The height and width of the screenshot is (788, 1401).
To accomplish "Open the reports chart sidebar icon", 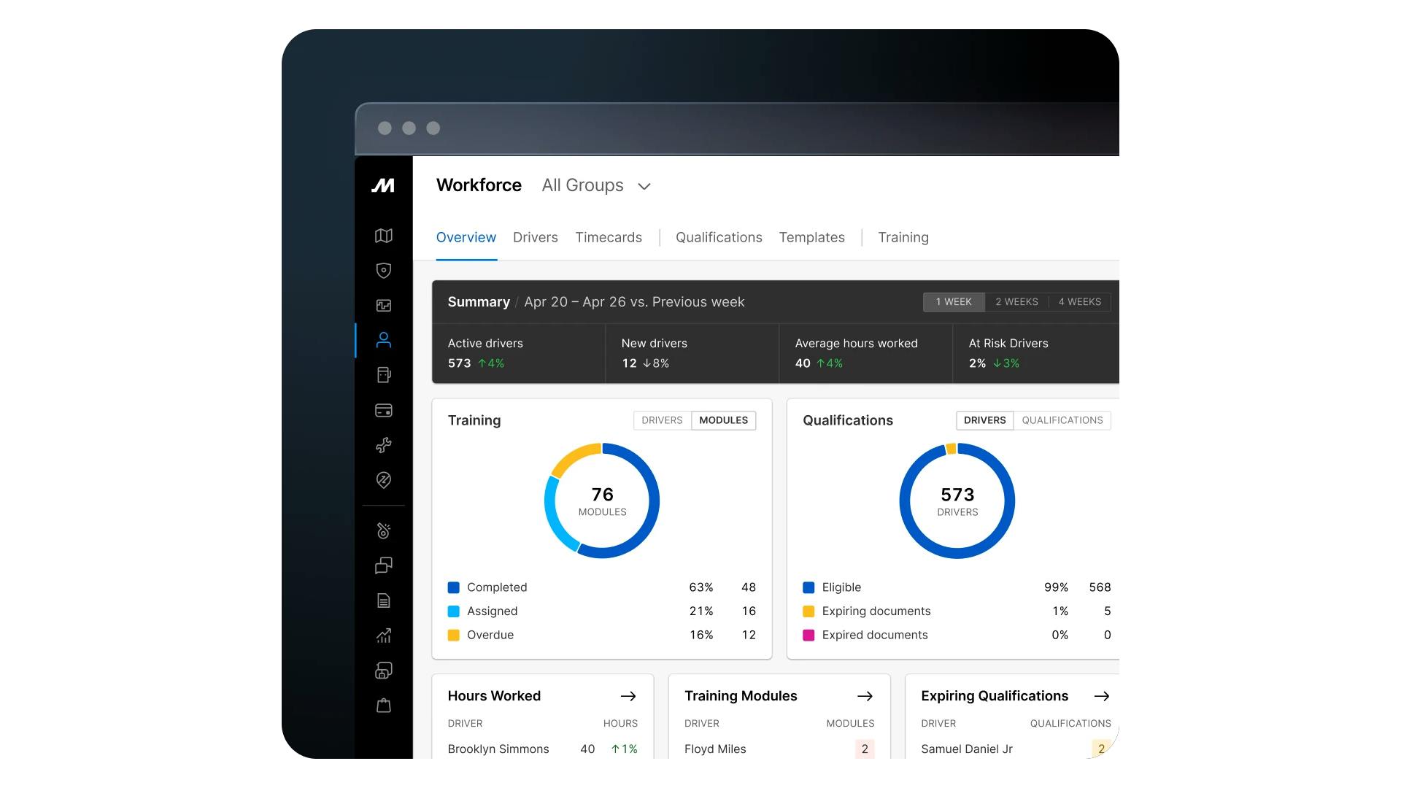I will [x=383, y=636].
